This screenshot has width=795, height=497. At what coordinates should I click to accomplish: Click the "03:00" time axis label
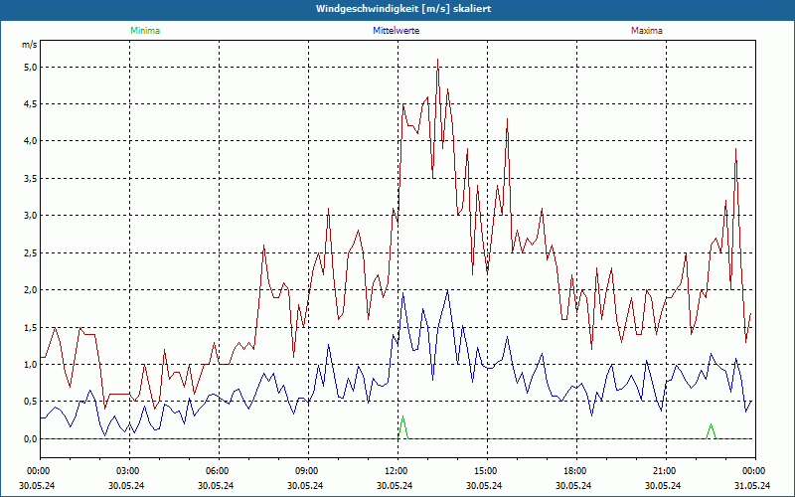coord(130,471)
